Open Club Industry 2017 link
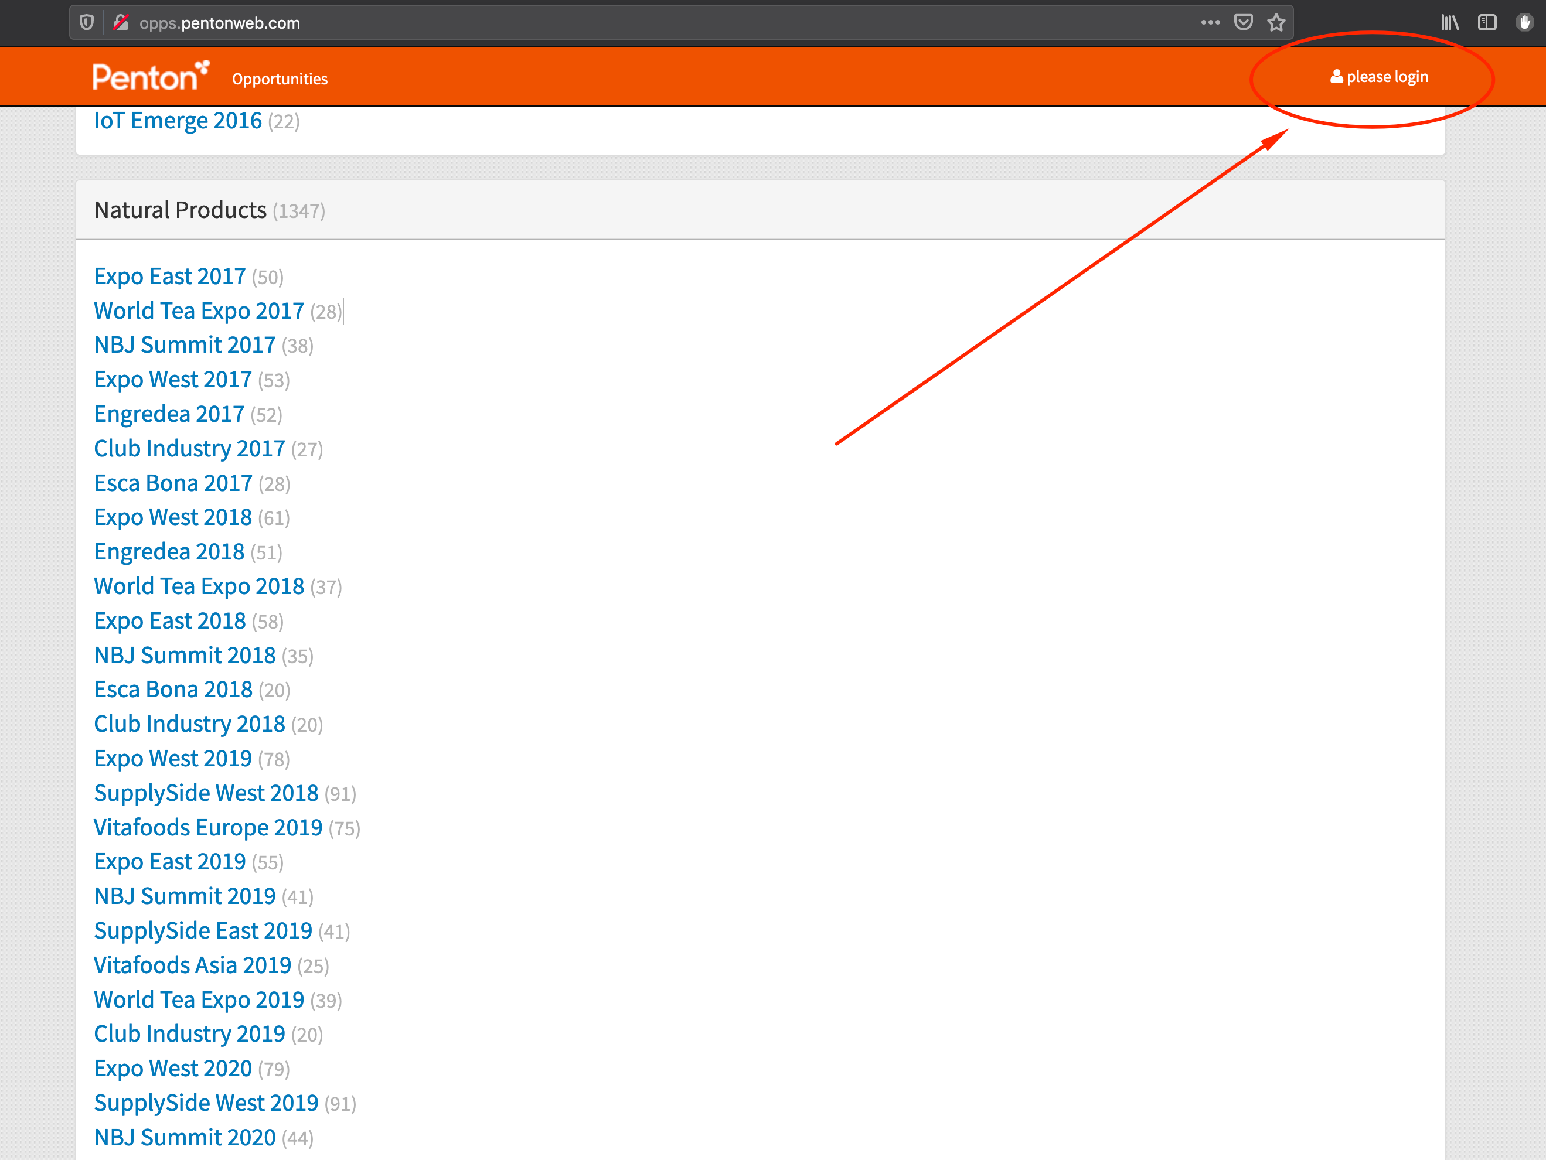 click(189, 449)
